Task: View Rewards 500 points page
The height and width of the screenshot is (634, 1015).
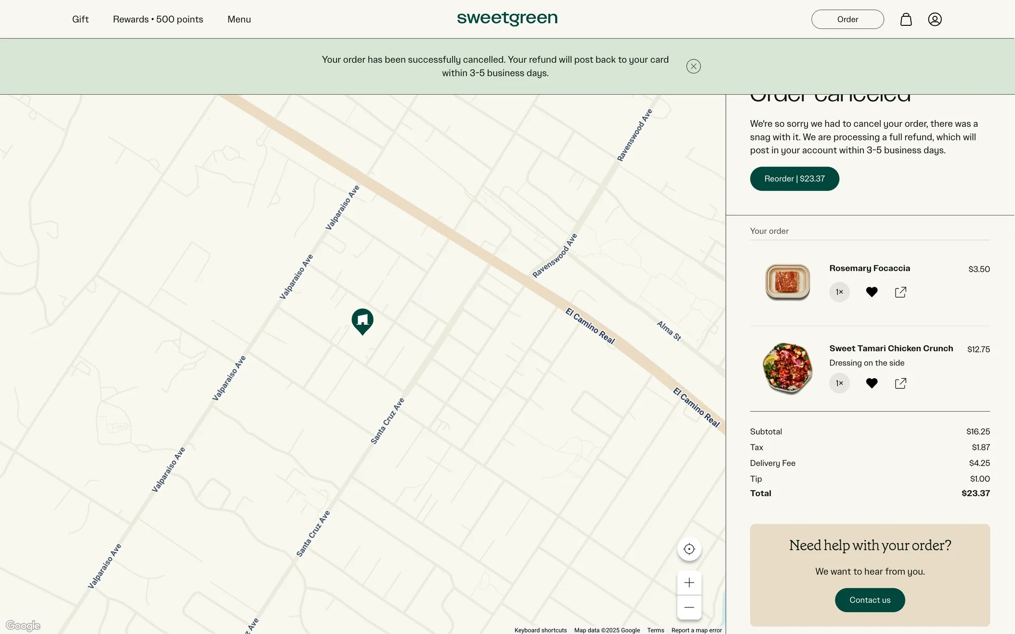Action: tap(158, 20)
